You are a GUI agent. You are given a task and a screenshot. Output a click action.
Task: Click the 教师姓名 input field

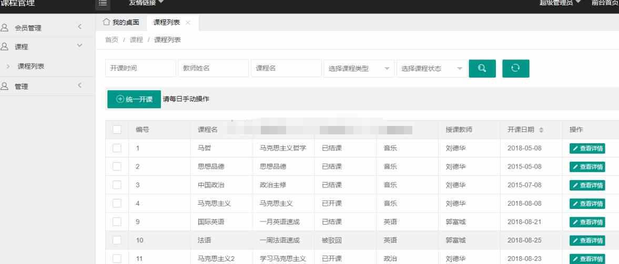213,69
